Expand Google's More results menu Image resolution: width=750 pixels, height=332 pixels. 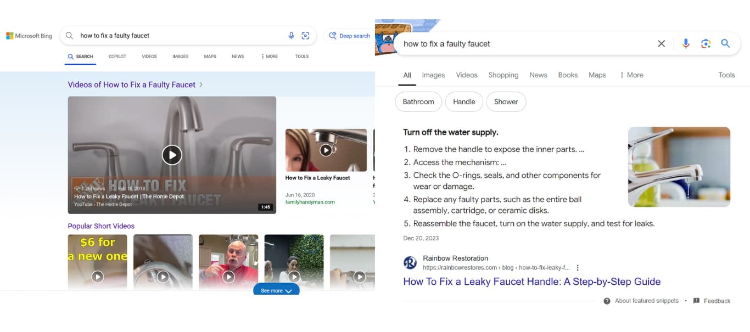631,75
